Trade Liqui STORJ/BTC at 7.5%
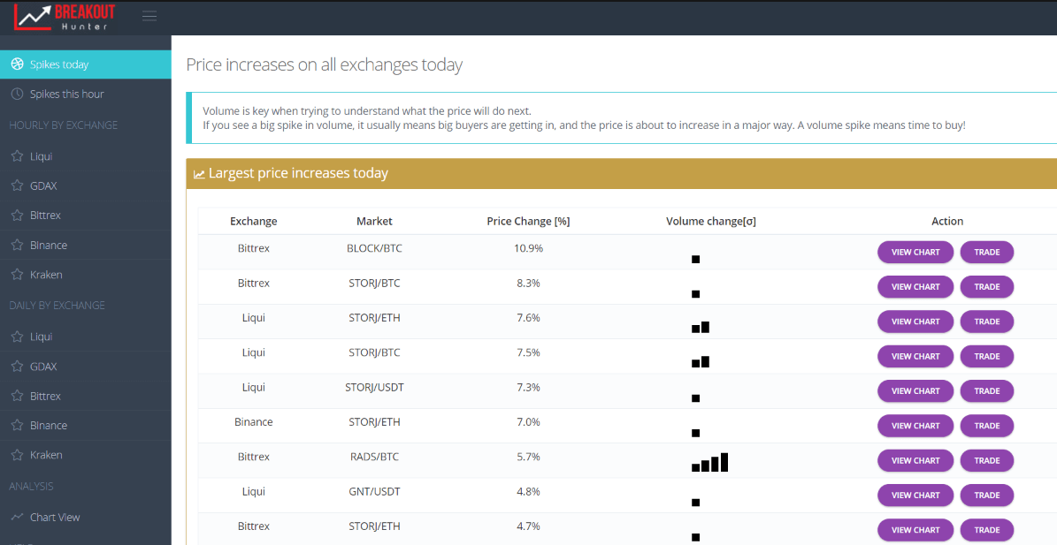Viewport: 1057px width, 545px height. click(x=987, y=357)
